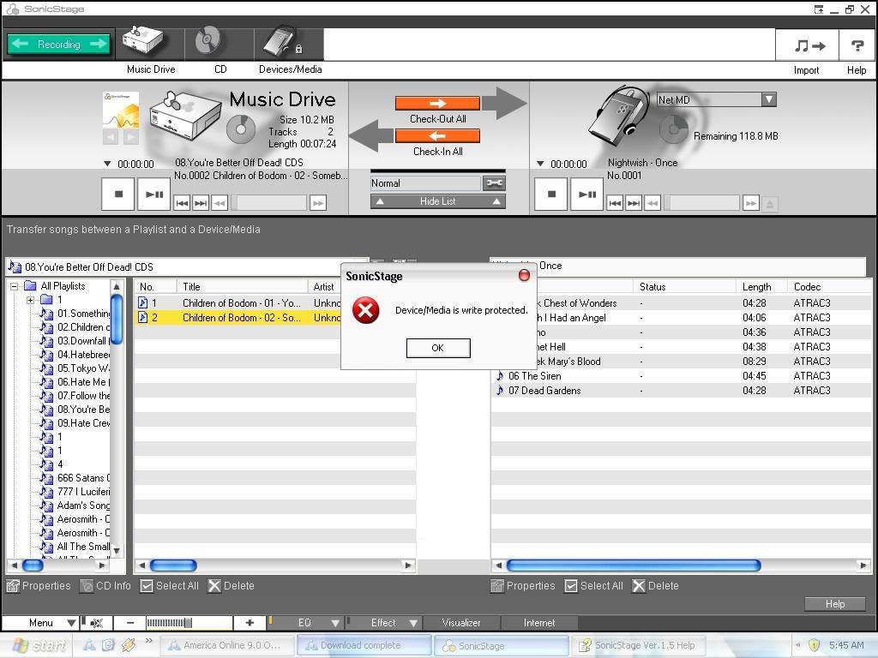Click the Hide List button
Screen dimensions: 878x658
coord(438,201)
